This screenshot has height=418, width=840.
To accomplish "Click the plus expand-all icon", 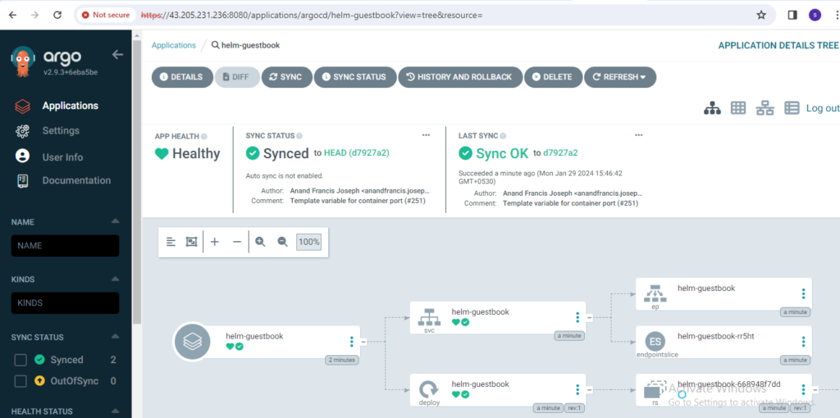I will [215, 242].
